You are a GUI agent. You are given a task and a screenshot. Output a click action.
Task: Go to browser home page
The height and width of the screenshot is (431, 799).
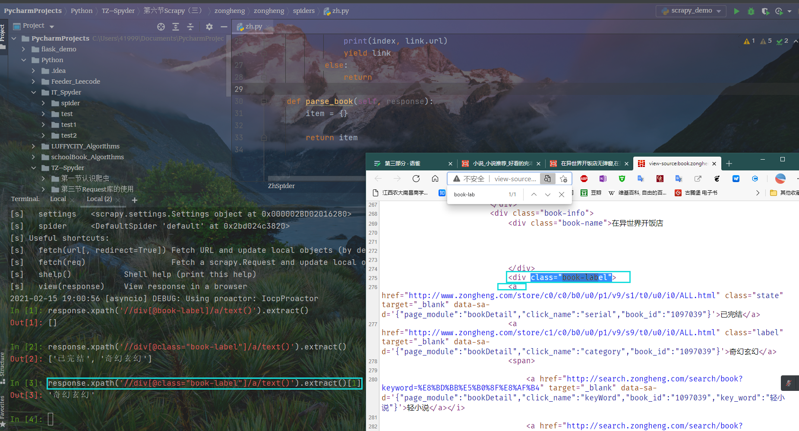click(x=435, y=179)
